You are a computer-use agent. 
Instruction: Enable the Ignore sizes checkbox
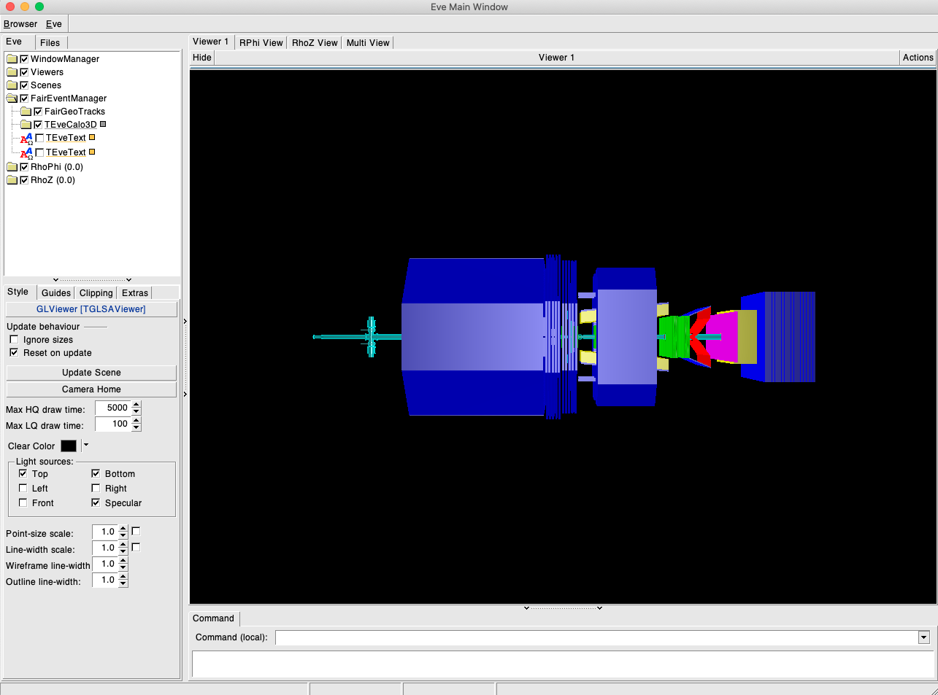tap(14, 340)
